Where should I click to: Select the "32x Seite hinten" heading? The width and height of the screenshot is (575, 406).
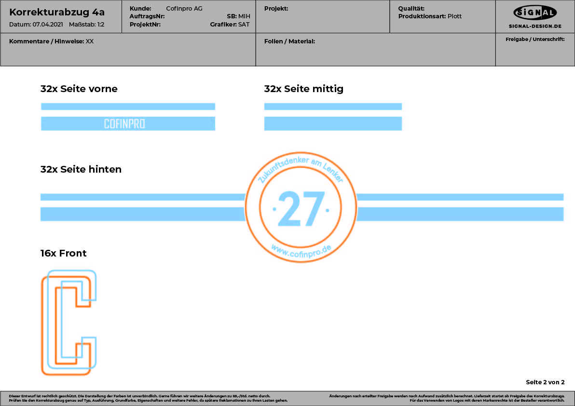pos(81,169)
